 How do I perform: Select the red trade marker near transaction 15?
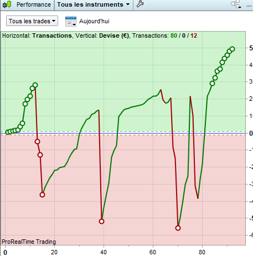tap(42, 194)
